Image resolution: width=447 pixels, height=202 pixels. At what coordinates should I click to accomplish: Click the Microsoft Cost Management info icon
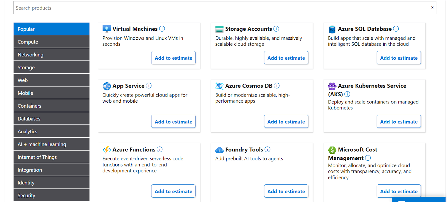[x=368, y=158]
